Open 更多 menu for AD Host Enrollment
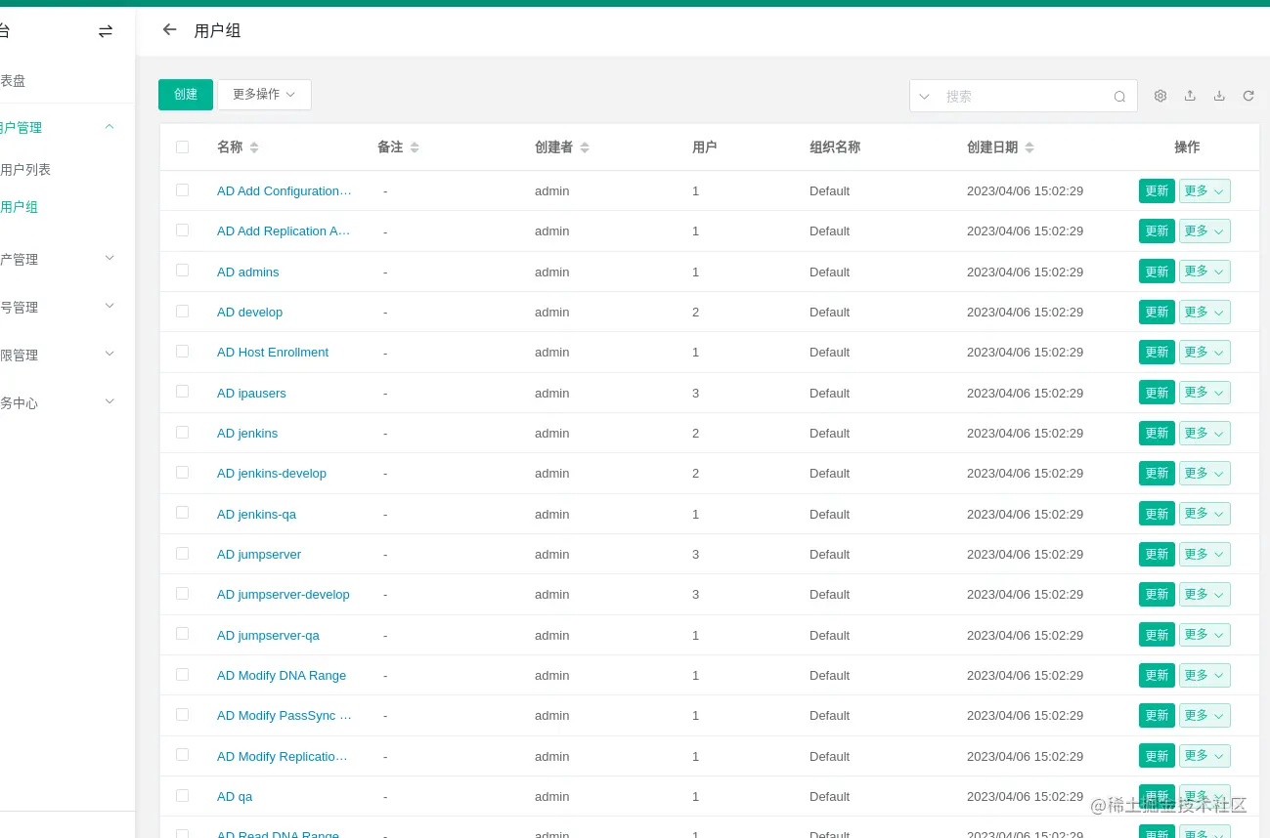This screenshot has height=838, width=1270. (1204, 353)
